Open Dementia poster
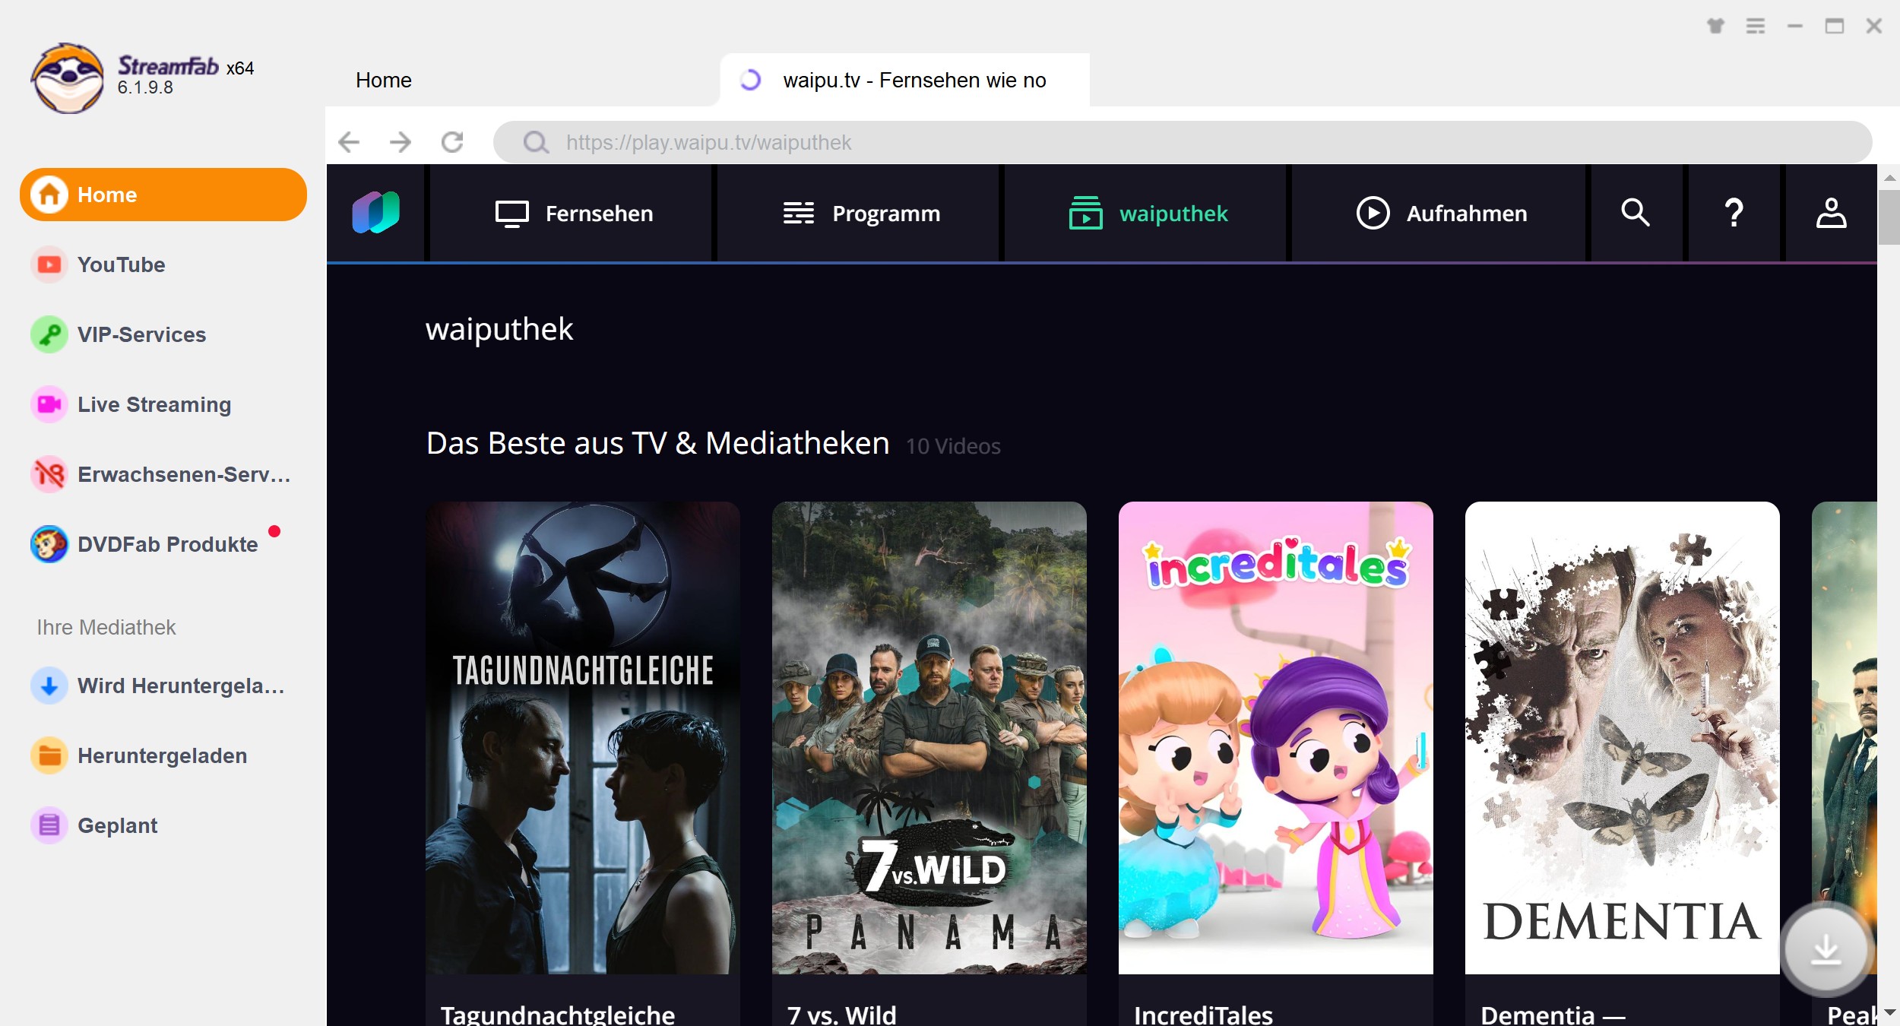 (x=1623, y=737)
